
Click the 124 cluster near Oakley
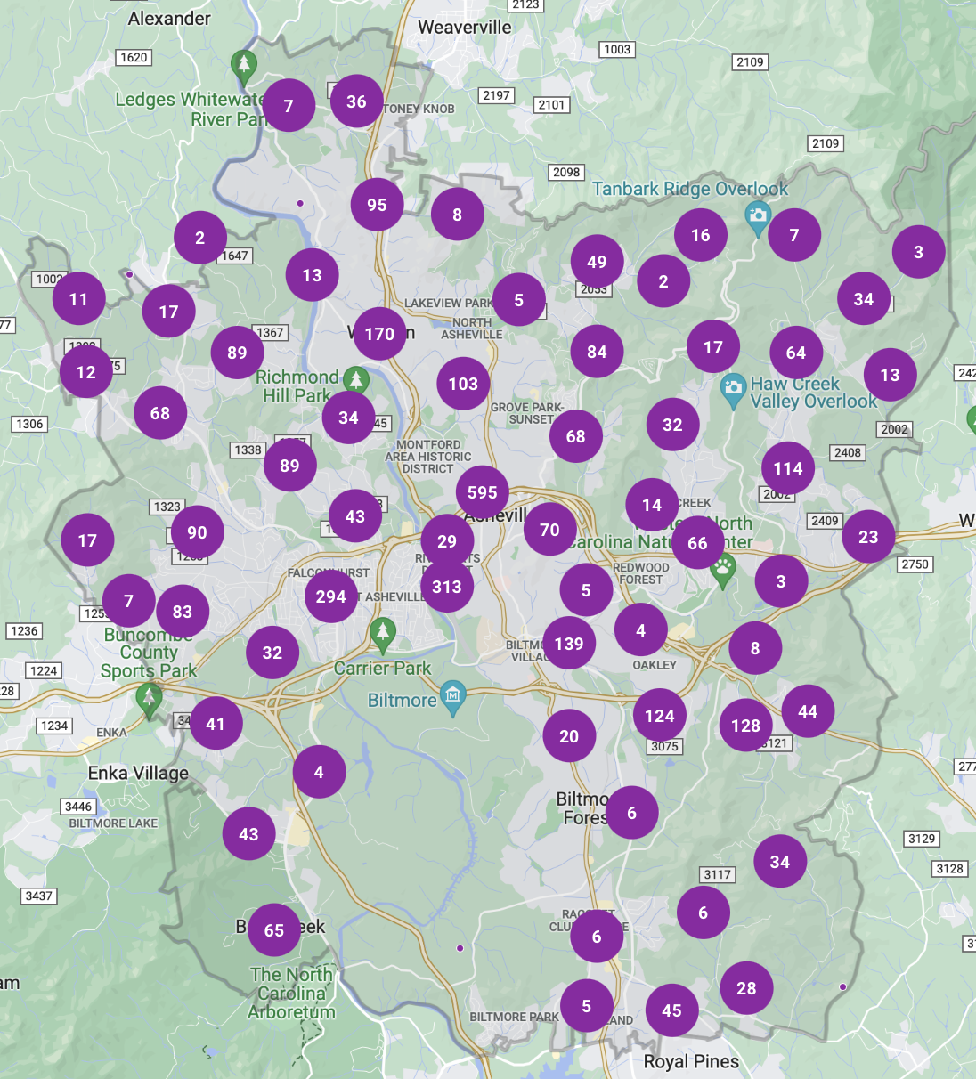pyautogui.click(x=660, y=716)
